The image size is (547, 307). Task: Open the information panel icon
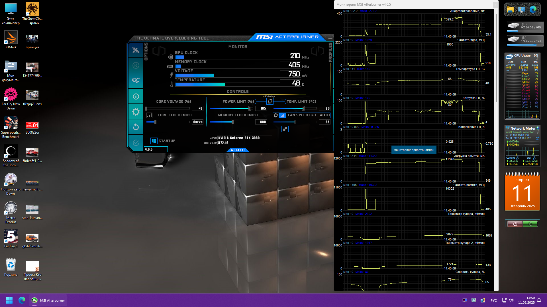tap(136, 96)
